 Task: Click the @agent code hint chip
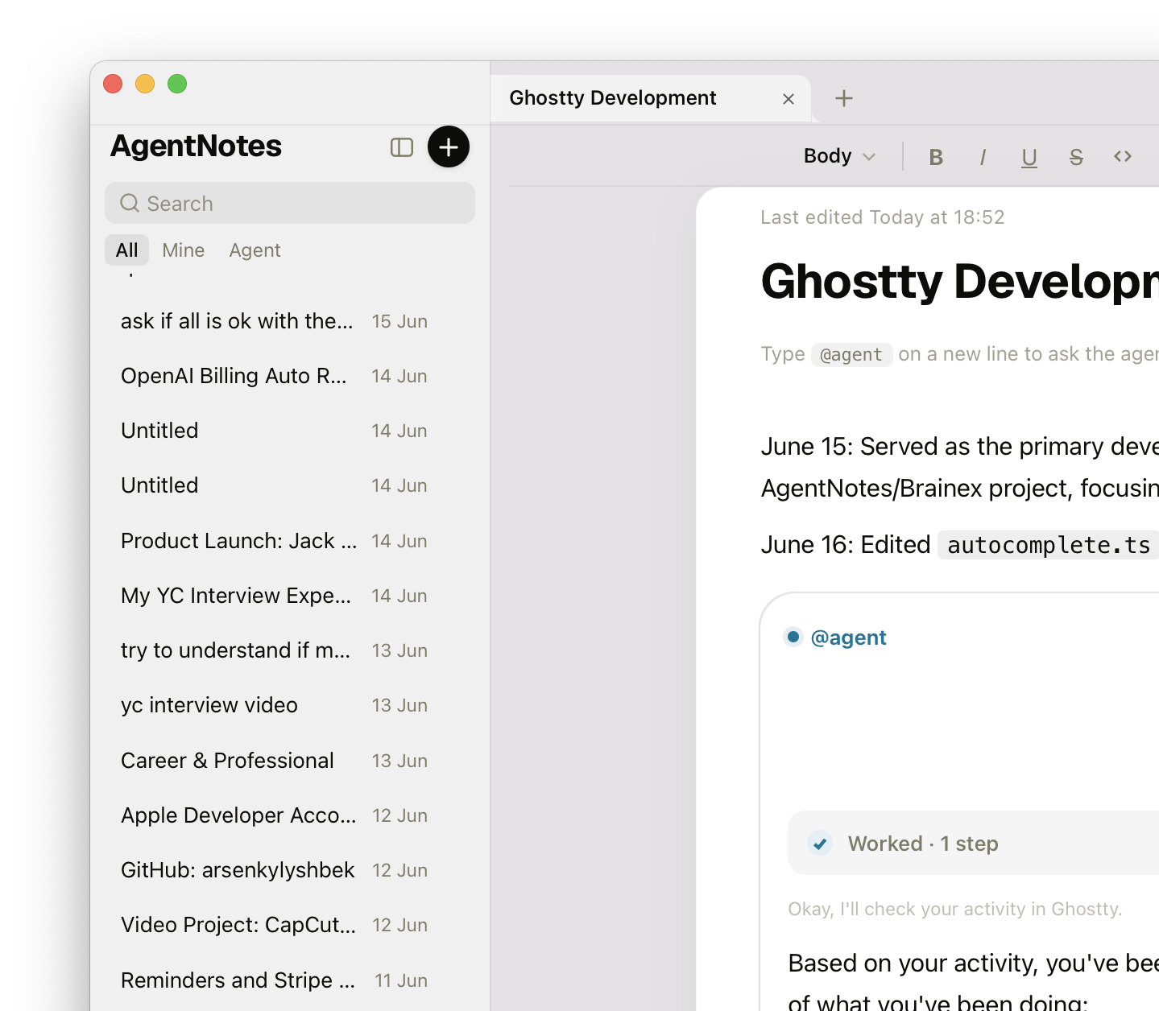[x=851, y=354]
